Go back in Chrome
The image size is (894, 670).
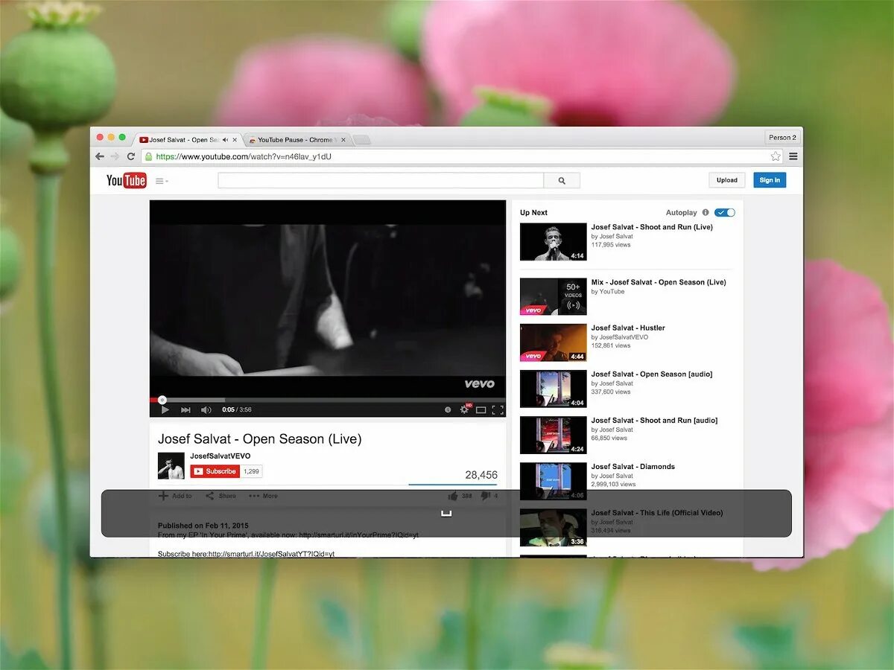(x=100, y=156)
